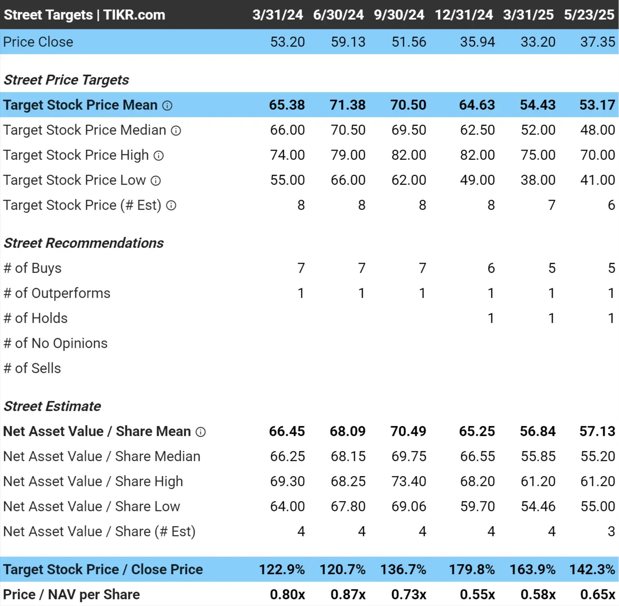The height and width of the screenshot is (606, 619).
Task: Click the Street Price Targets section heading
Action: point(66,80)
